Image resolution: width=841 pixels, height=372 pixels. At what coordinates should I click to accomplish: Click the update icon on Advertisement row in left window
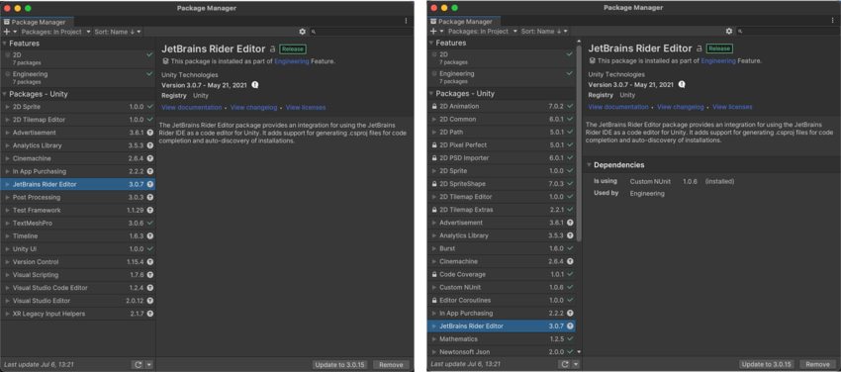point(150,133)
